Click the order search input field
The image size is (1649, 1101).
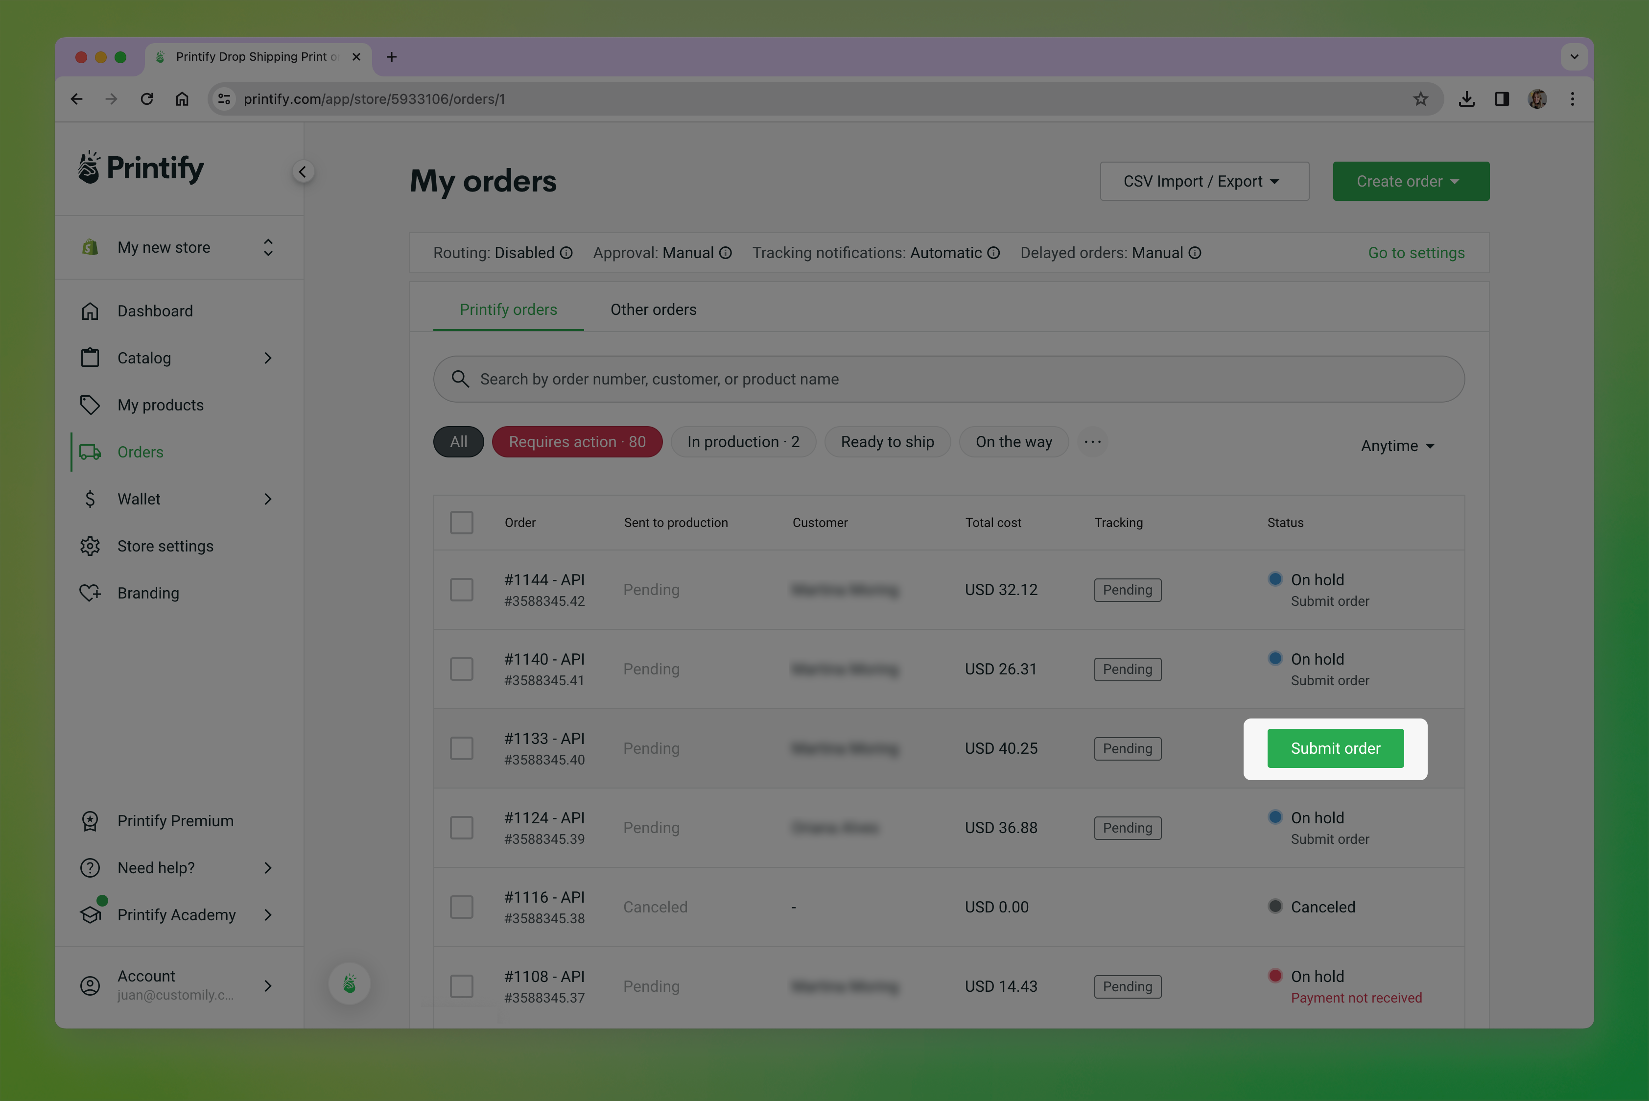point(948,379)
